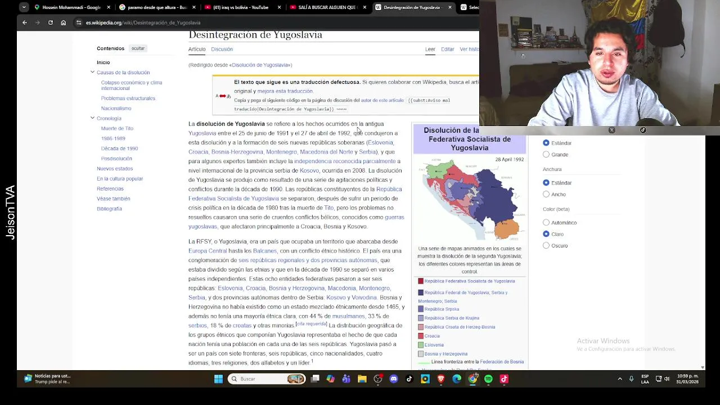720x405 pixels.
Task: Click green Eslovenia legend color swatch
Action: 421,345
